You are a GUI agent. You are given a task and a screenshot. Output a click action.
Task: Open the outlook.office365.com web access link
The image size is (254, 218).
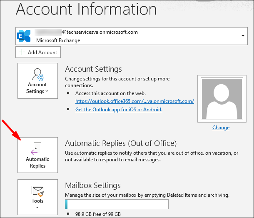pyautogui.click(x=134, y=101)
